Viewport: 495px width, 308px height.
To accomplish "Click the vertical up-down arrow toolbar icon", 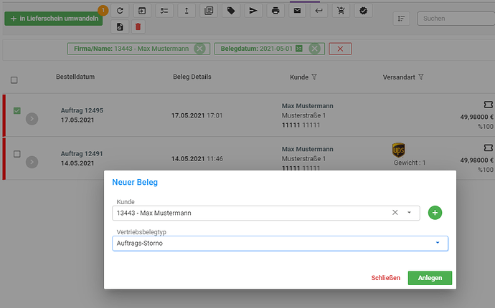I will click(x=187, y=11).
